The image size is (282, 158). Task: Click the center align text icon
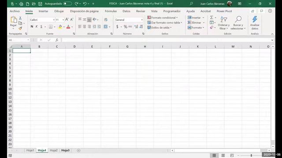coord(84,27)
